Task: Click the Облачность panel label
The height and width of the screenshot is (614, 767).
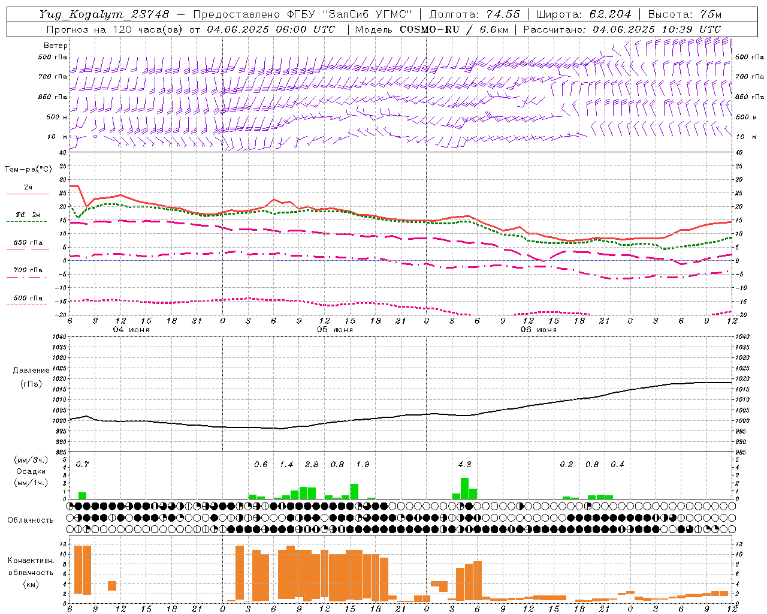Action: (31, 520)
